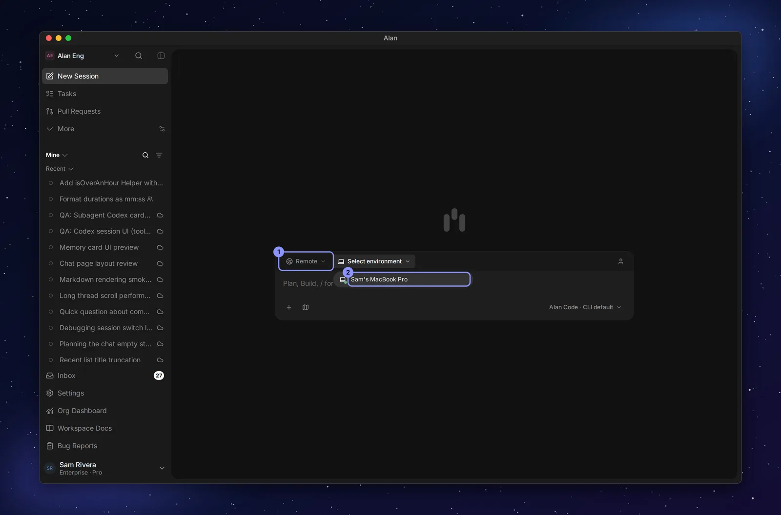Open Tasks in the sidebar
Viewport: 781px width, 515px height.
click(105, 94)
